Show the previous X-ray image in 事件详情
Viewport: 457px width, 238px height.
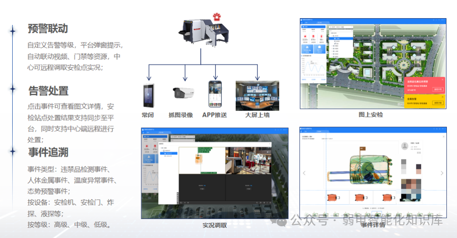click(304, 173)
